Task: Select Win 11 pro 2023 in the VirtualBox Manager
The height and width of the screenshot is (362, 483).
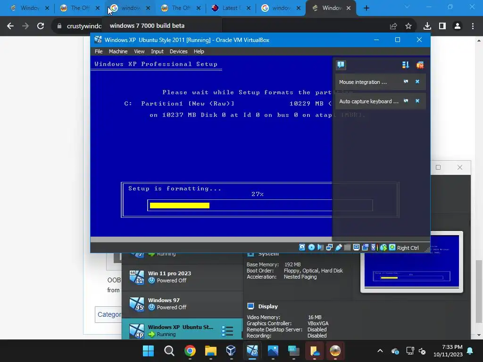Action: point(182,277)
